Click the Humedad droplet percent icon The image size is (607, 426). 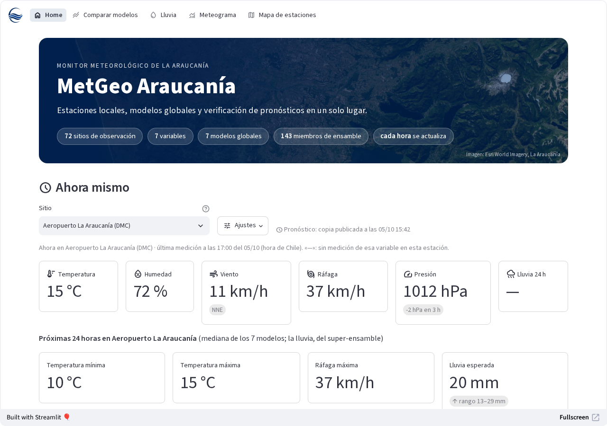click(x=138, y=274)
